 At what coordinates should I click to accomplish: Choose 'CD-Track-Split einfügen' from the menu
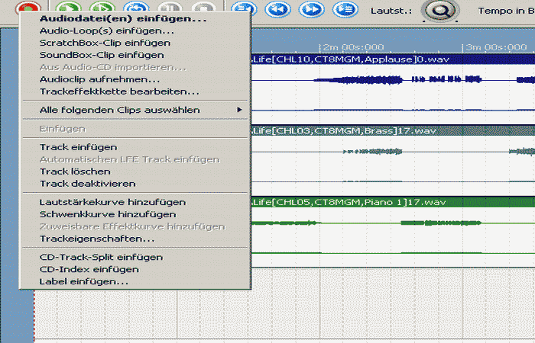[x=101, y=257]
